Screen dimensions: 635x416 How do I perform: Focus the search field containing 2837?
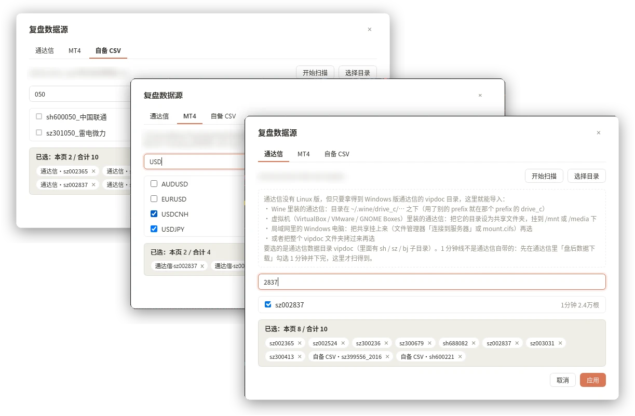click(x=432, y=282)
